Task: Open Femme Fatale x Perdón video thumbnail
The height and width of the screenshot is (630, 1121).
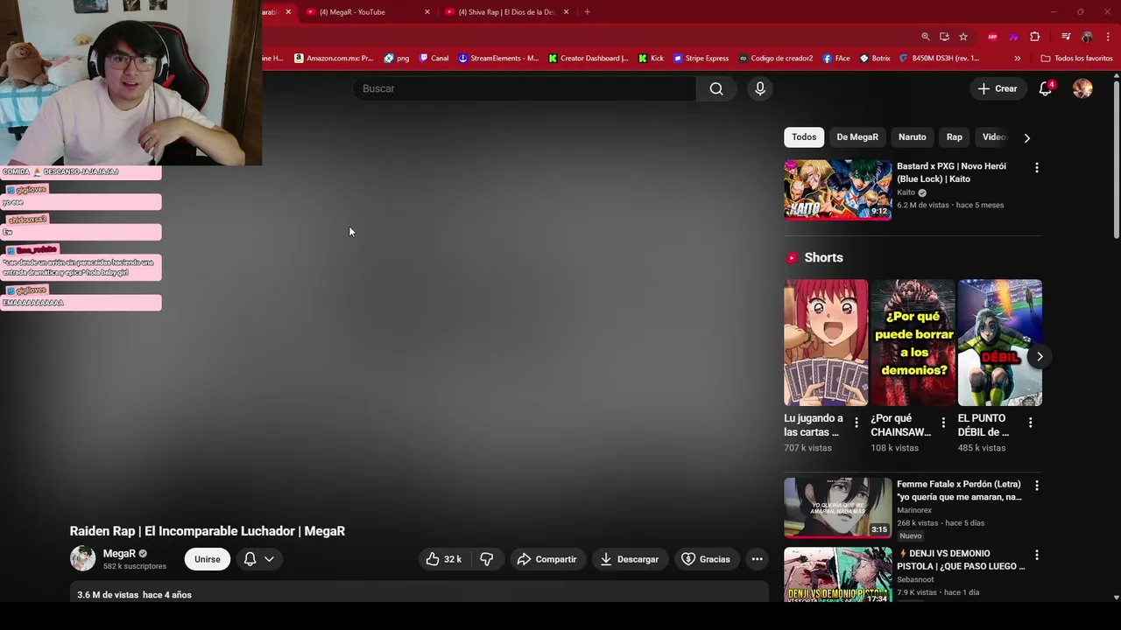Action: click(837, 507)
